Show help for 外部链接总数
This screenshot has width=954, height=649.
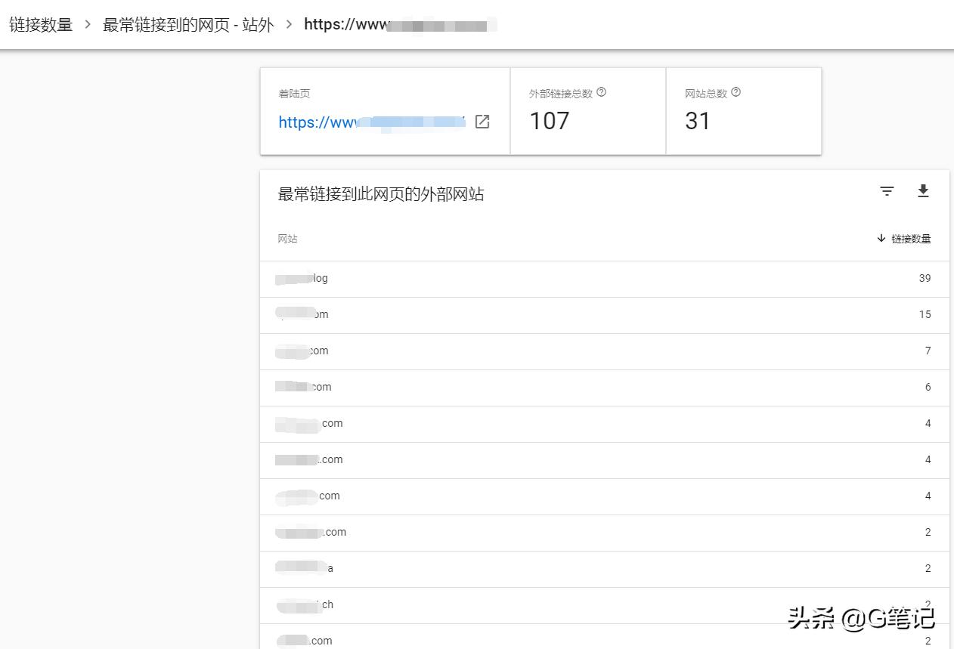pyautogui.click(x=602, y=92)
